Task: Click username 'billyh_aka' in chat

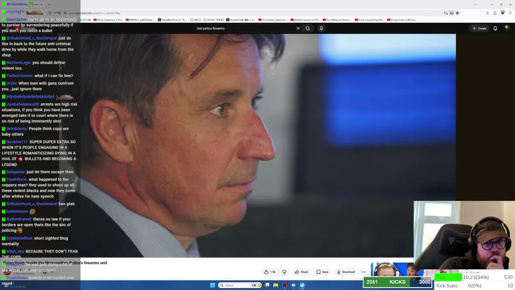Action: (x=15, y=251)
